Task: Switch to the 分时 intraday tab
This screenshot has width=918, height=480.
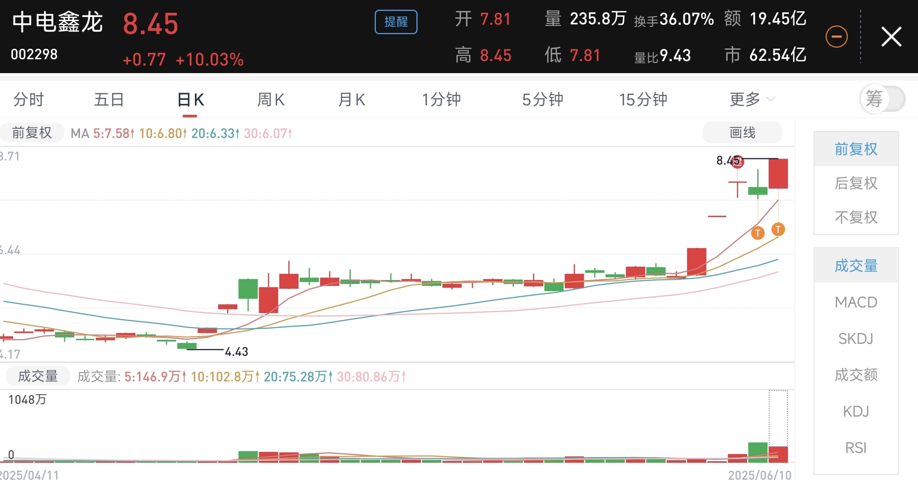Action: [29, 100]
